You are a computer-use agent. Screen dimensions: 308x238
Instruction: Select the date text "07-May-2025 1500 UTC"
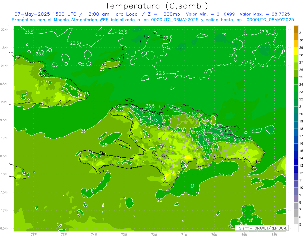pos(46,14)
